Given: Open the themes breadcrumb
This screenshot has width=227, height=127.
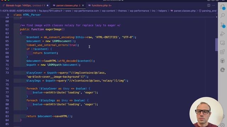Looking at the screenshot, I should click(x=122, y=11).
